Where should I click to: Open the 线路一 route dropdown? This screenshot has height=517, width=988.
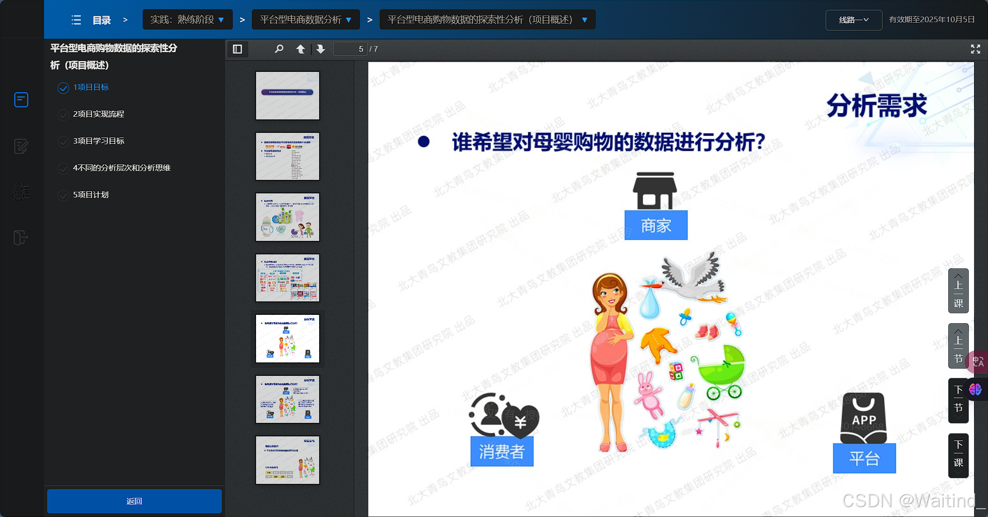pyautogui.click(x=854, y=20)
